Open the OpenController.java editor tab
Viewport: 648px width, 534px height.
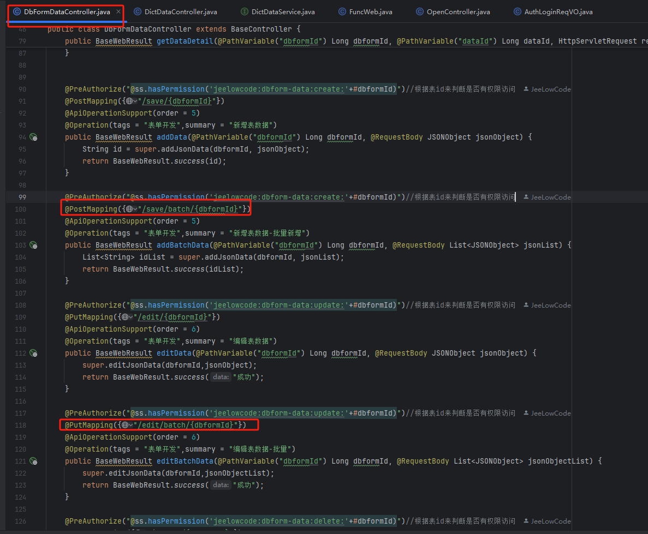click(x=453, y=11)
